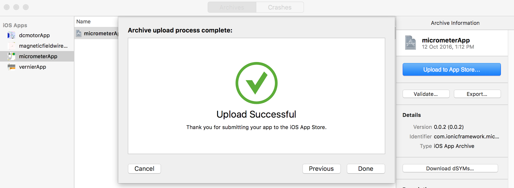
Task: Cancel the archive upload dialog
Action: [x=144, y=169]
